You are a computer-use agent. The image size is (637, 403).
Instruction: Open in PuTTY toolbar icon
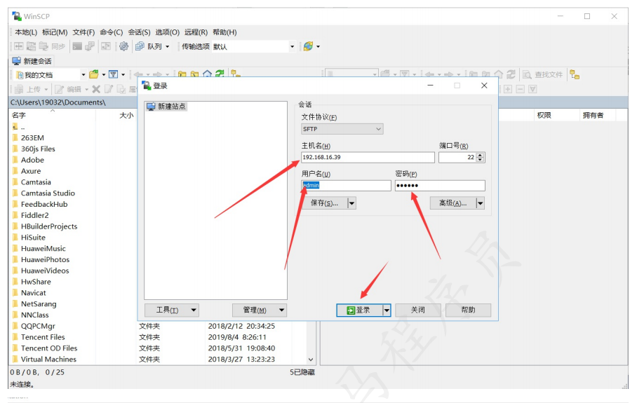(90, 46)
